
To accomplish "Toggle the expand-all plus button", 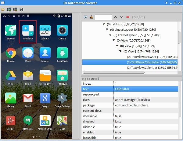I will pos(85,17).
